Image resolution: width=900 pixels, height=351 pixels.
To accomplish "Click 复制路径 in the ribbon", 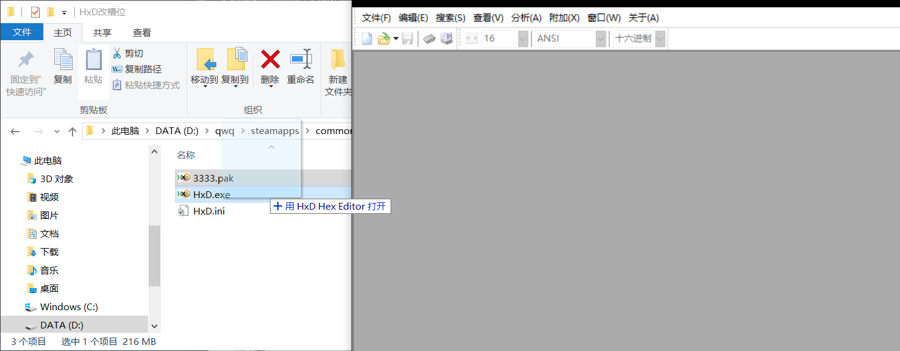I will click(137, 69).
